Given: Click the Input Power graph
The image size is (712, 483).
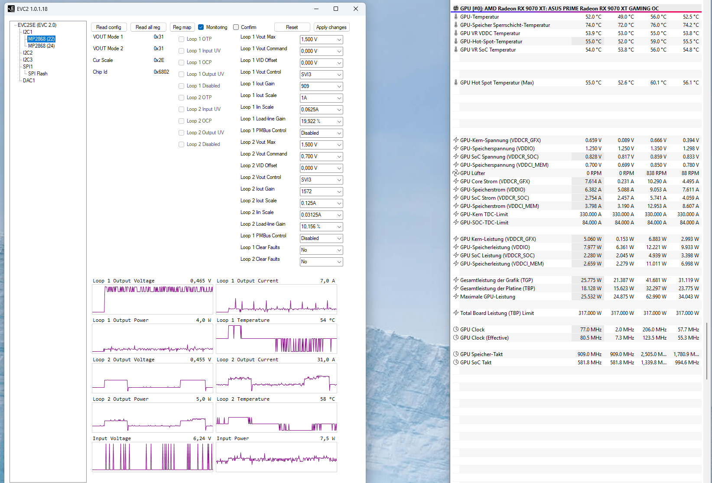Looking at the screenshot, I should 276,457.
